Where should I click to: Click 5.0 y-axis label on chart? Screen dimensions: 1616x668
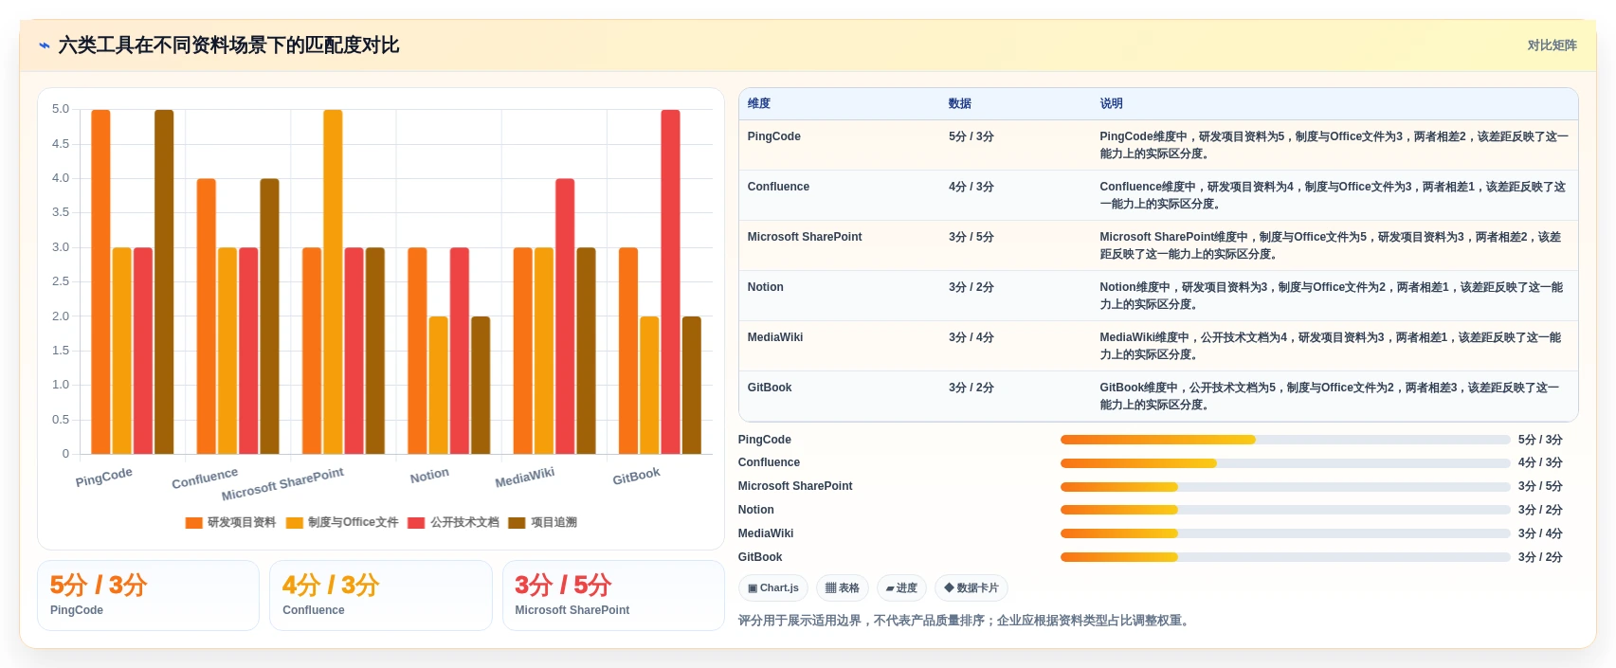click(x=61, y=109)
